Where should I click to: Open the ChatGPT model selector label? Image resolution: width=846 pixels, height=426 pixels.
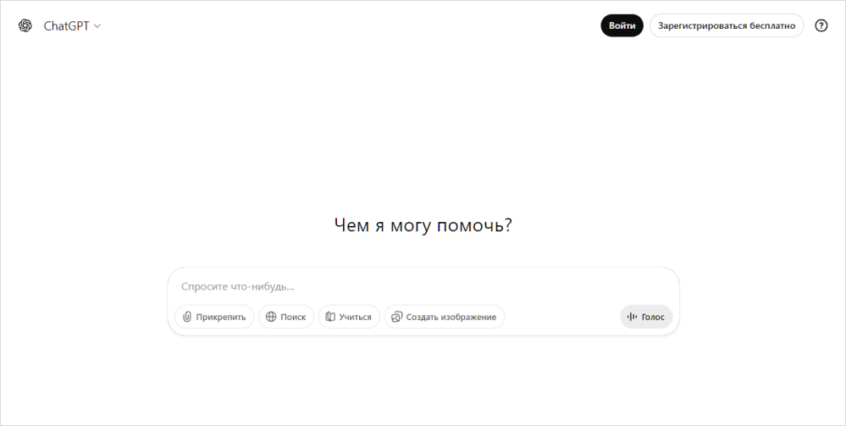66,26
